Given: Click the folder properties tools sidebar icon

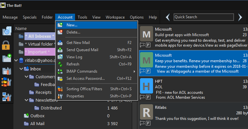Looking at the screenshot, I should tap(7, 71).
